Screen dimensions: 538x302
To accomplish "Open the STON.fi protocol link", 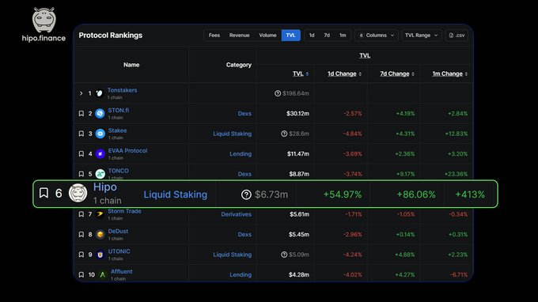I will [x=119, y=111].
